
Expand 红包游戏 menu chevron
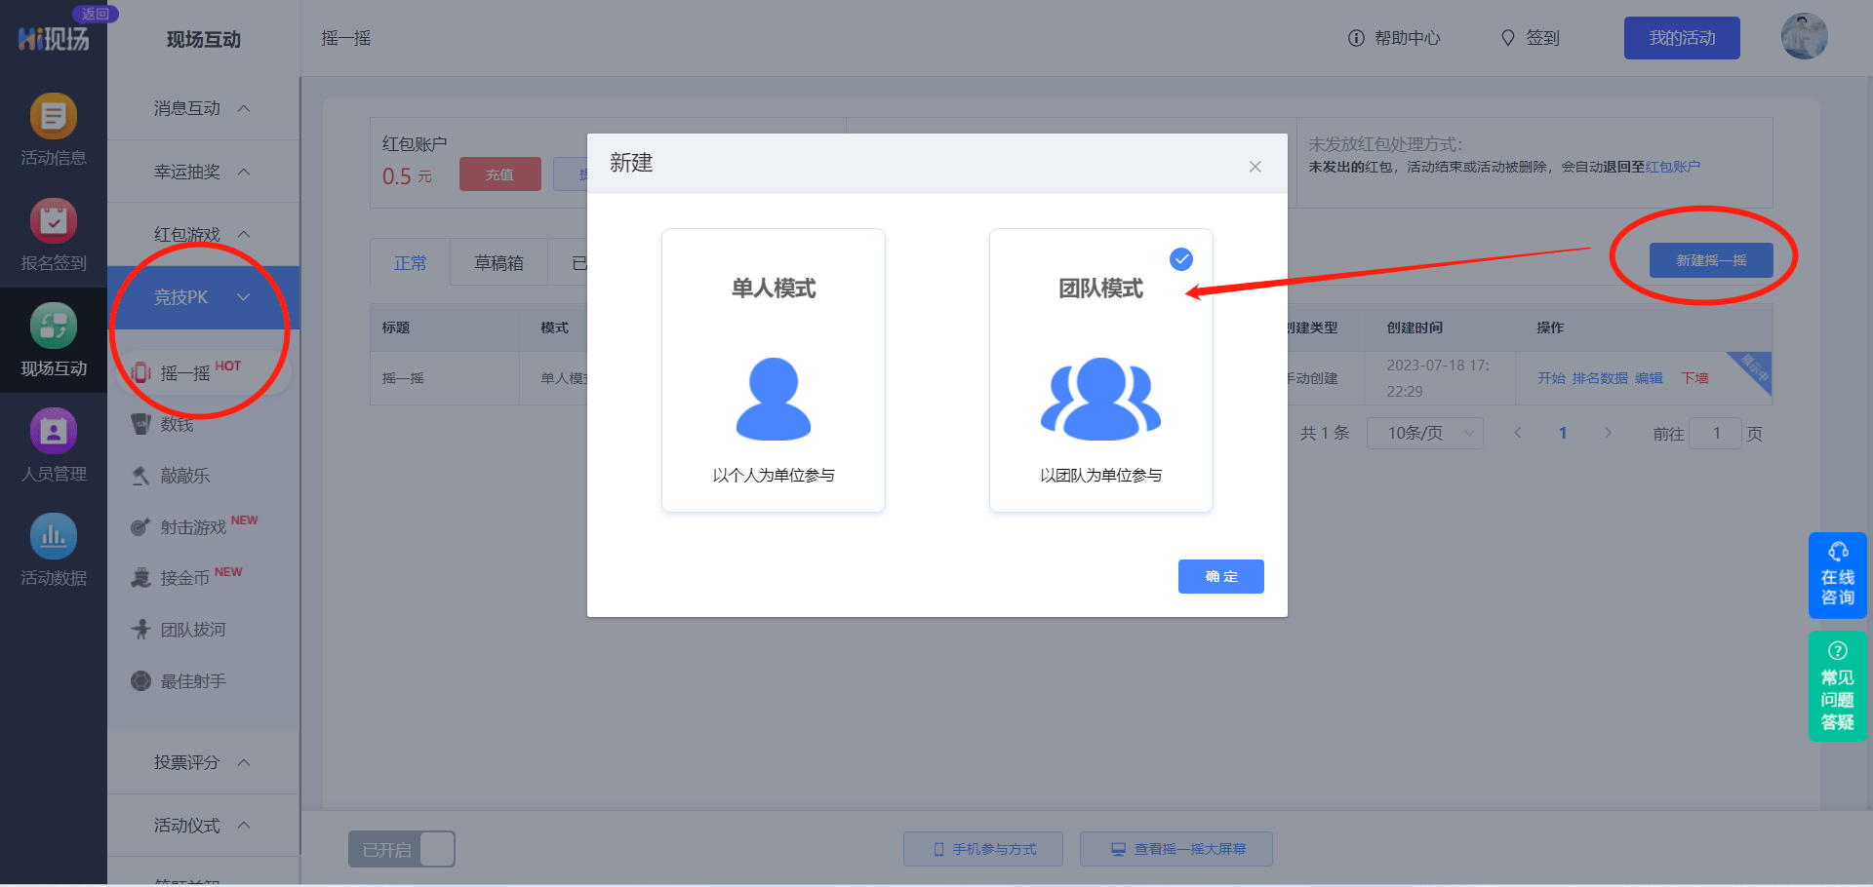click(244, 234)
